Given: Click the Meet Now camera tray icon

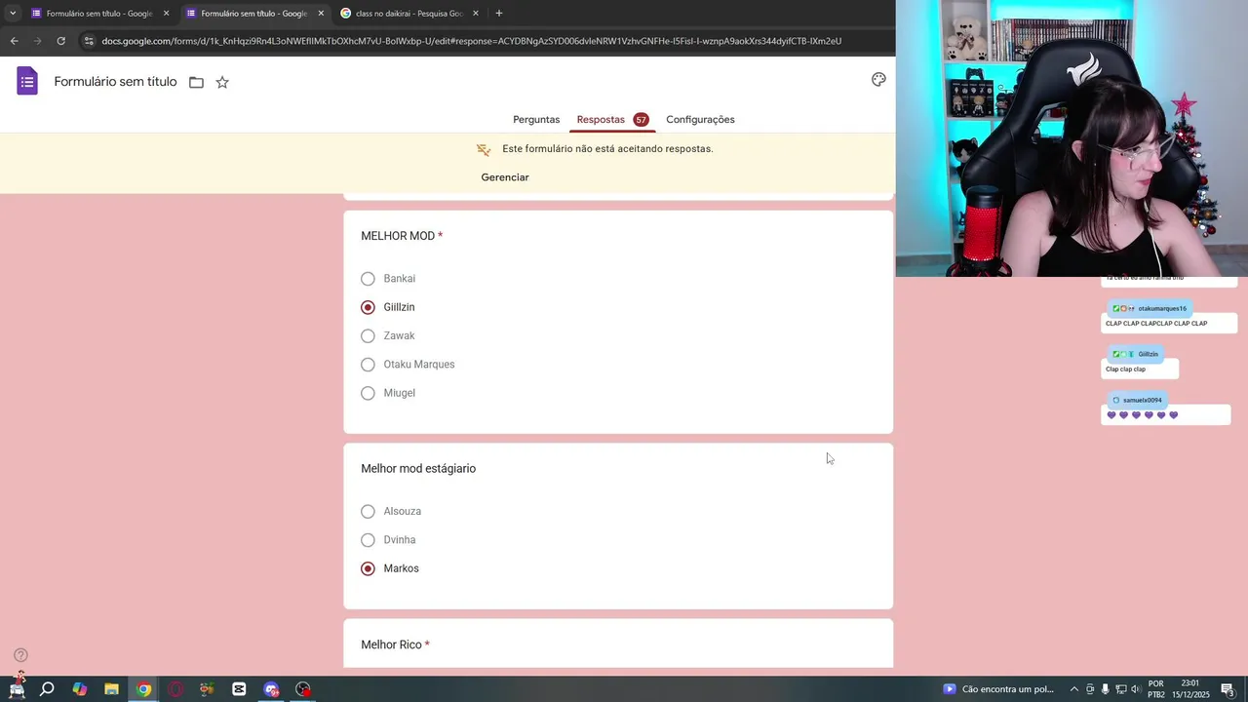Looking at the screenshot, I should tap(1090, 689).
